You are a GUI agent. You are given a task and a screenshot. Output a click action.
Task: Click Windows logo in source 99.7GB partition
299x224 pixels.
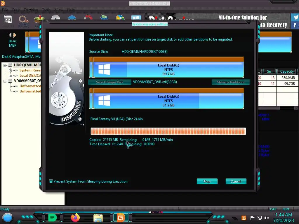104,69
